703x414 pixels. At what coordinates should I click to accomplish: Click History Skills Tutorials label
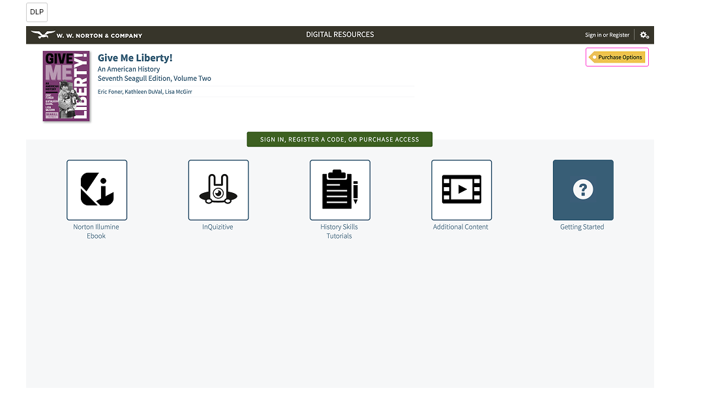pyautogui.click(x=339, y=231)
